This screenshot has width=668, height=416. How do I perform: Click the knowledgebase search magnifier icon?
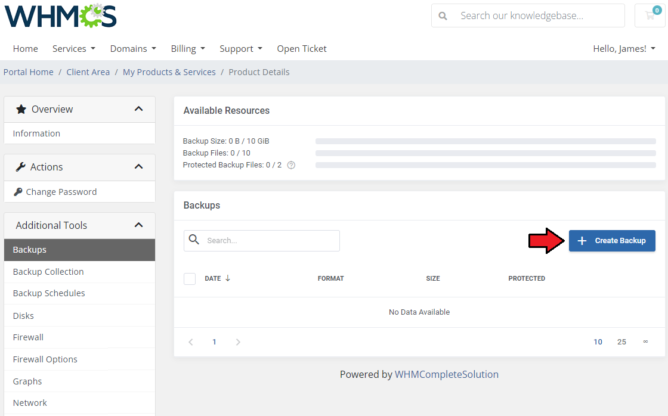coord(443,16)
